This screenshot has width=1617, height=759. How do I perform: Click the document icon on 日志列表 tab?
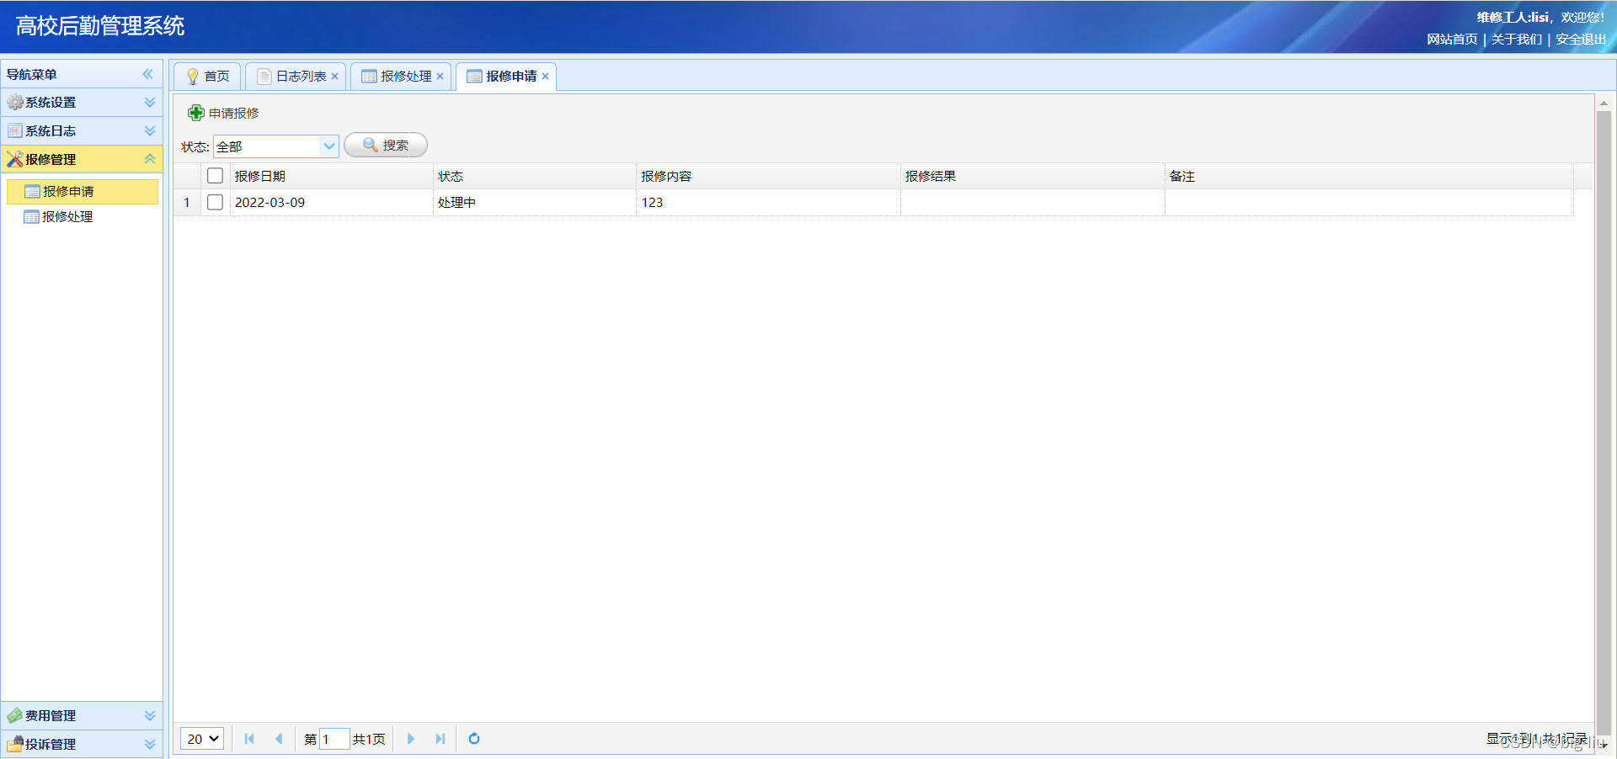pos(264,77)
